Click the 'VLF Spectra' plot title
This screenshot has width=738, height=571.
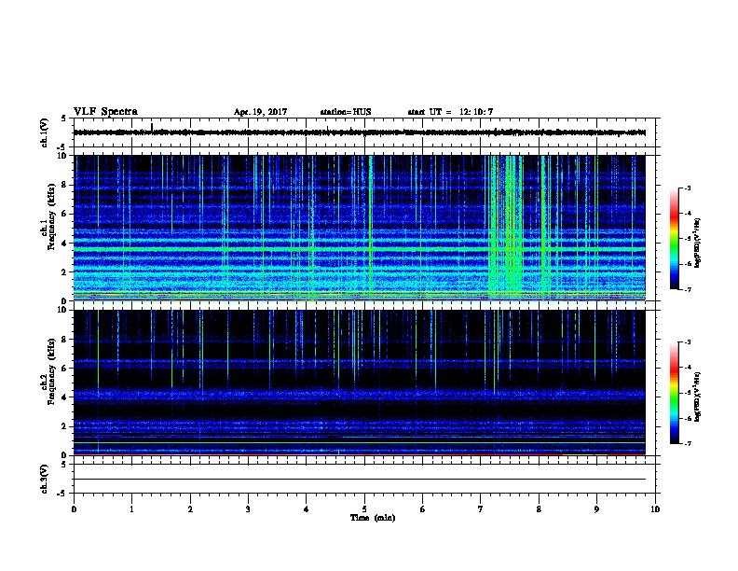[105, 112]
